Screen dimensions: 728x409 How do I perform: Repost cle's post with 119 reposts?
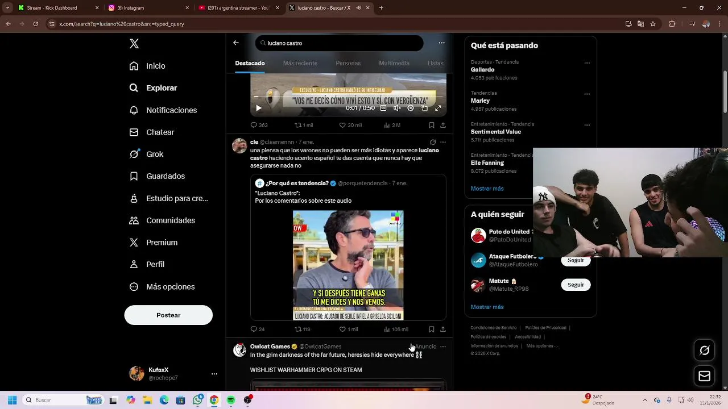click(x=303, y=329)
